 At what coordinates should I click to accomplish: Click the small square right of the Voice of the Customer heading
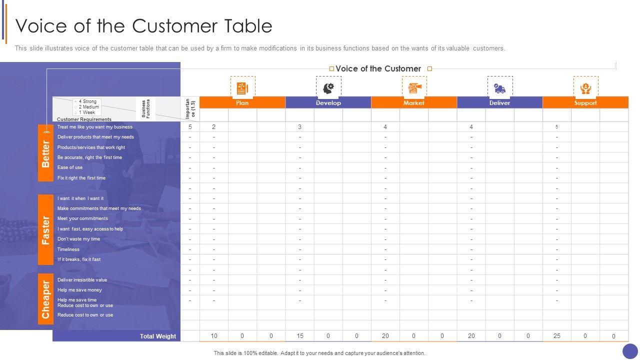[429, 68]
